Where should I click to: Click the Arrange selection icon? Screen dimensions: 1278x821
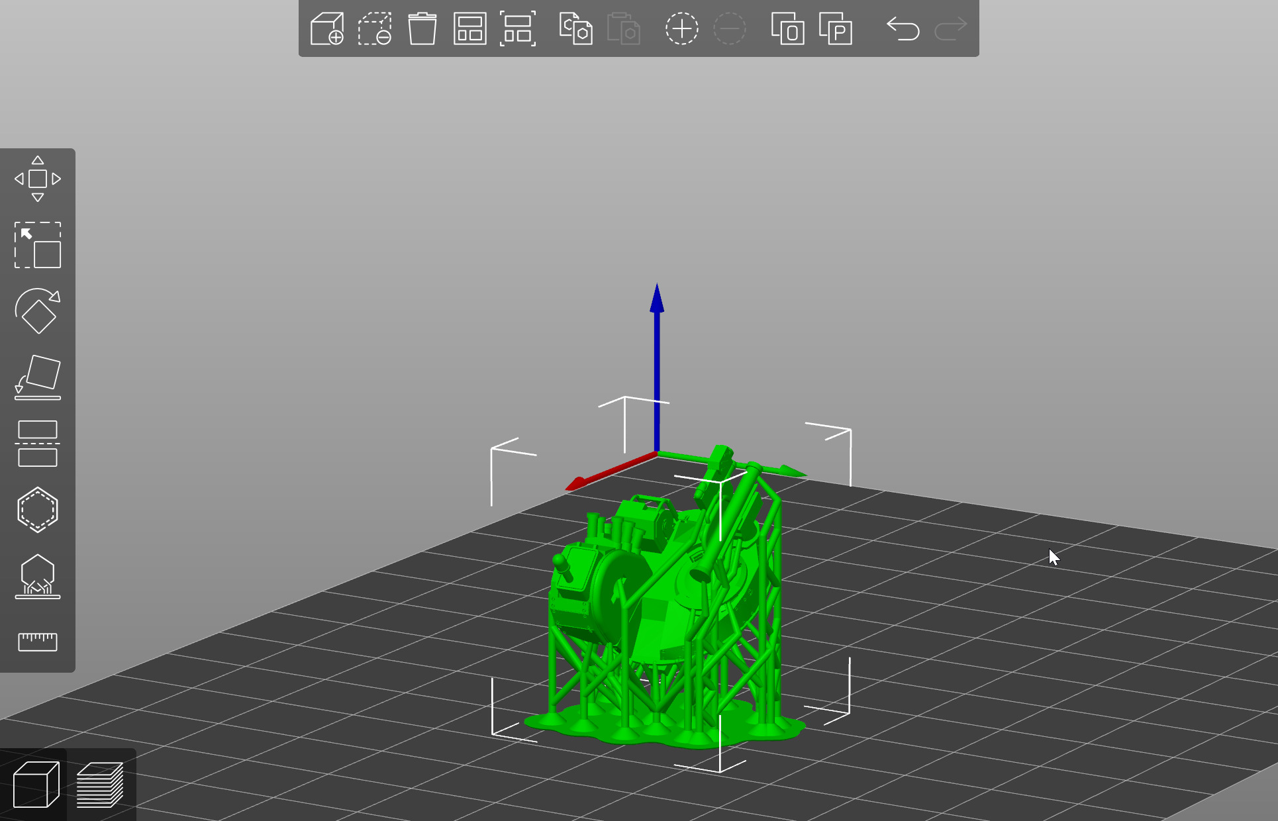tap(517, 28)
